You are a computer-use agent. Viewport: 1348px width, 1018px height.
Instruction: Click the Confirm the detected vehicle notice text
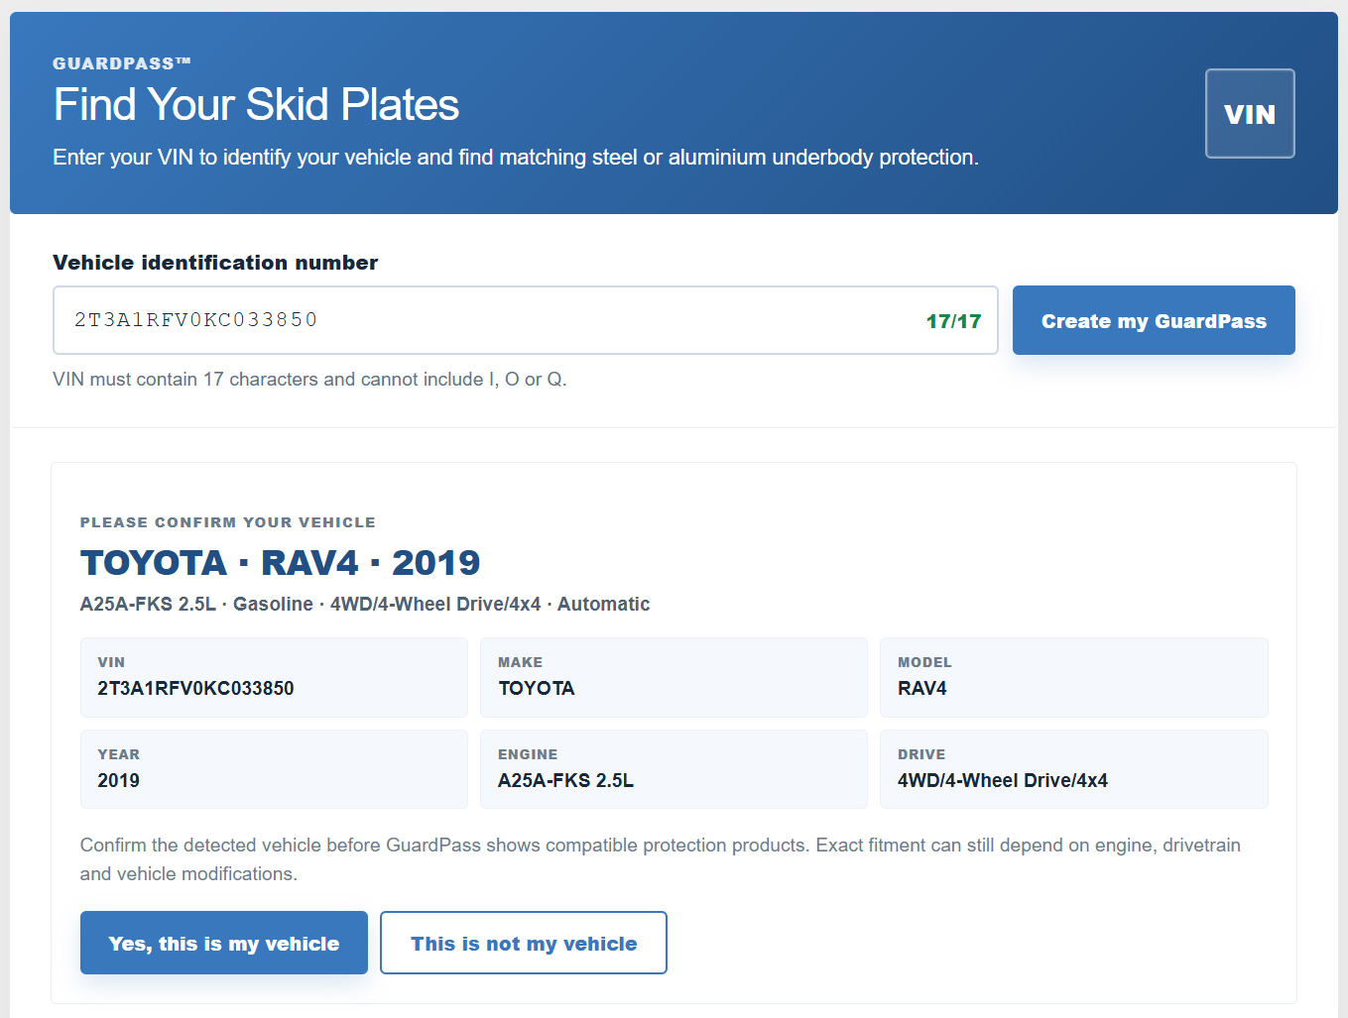661,859
